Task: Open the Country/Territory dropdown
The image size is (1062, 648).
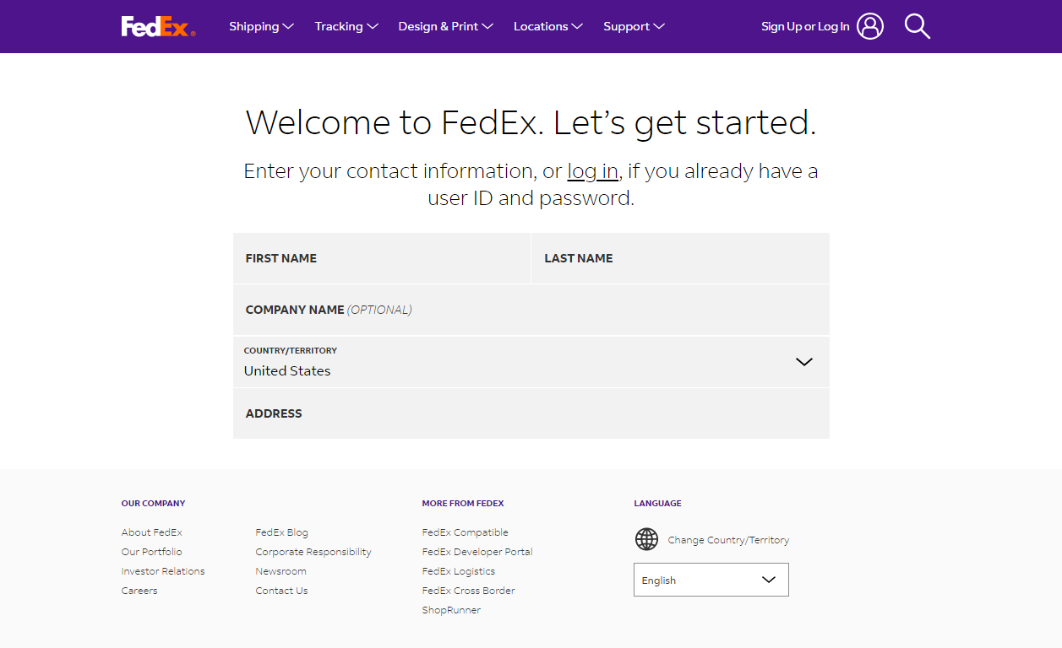Action: (x=531, y=362)
